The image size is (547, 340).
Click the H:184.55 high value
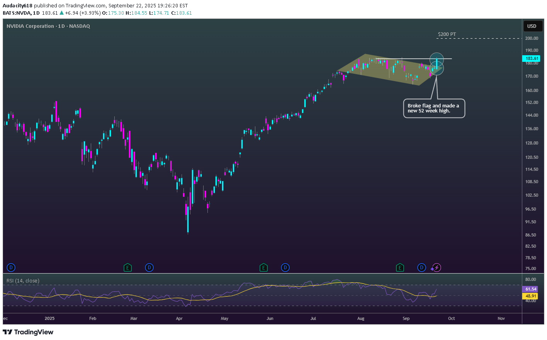click(136, 13)
